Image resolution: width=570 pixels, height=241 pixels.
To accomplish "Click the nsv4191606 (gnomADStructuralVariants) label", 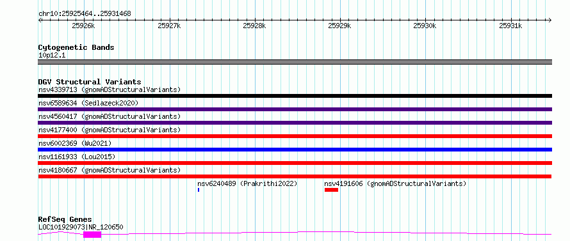I will point(395,183).
